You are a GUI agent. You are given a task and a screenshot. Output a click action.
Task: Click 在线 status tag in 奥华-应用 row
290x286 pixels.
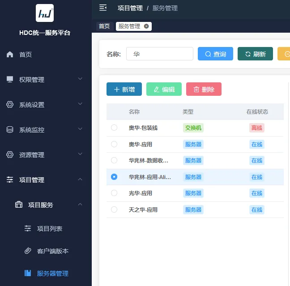[x=257, y=144]
